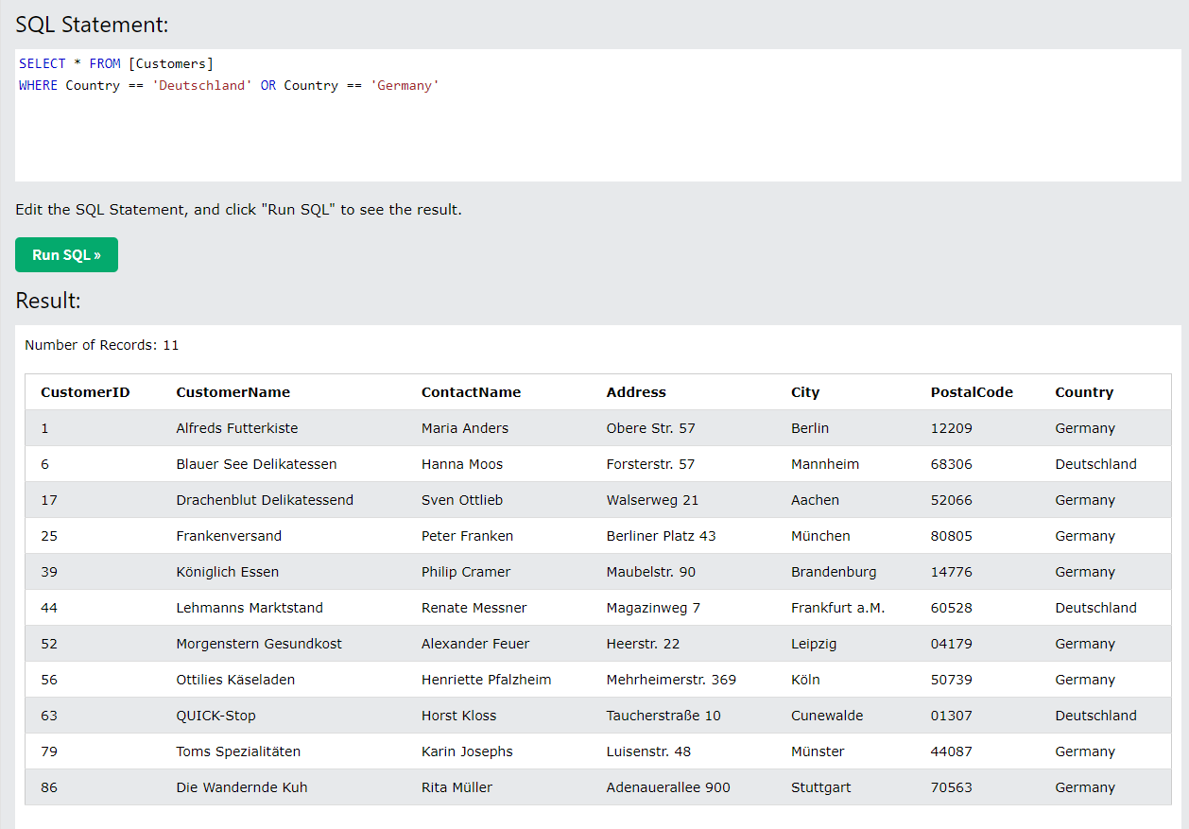Image resolution: width=1189 pixels, height=829 pixels.
Task: Click the Henriette Pfalzheim contact cell
Action: (x=487, y=680)
